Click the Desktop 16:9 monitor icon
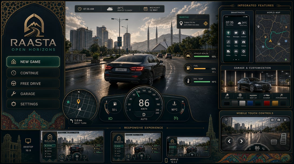294x164 pixels. pyautogui.click(x=28, y=141)
